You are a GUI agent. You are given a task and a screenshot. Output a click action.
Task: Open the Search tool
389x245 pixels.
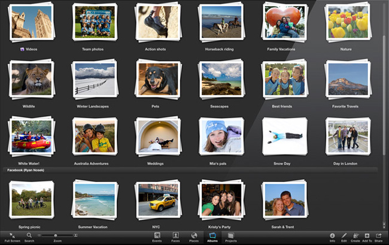[29, 235]
